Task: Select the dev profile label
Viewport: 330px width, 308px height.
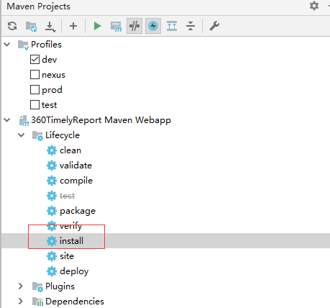Action: pyautogui.click(x=50, y=60)
